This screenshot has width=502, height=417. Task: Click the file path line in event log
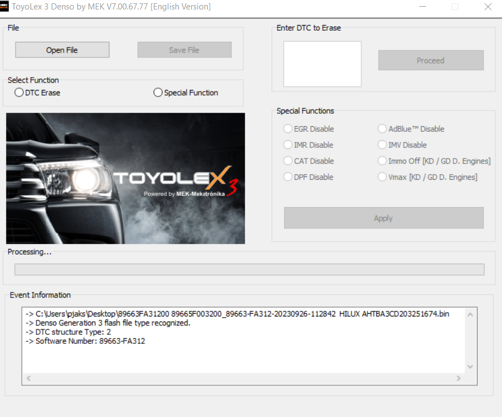tap(237, 314)
